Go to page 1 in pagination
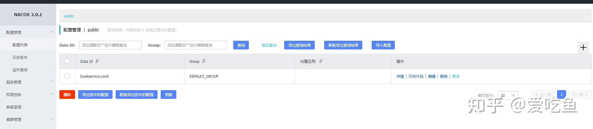Image resolution: width=593 pixels, height=129 pixels. coord(561,94)
